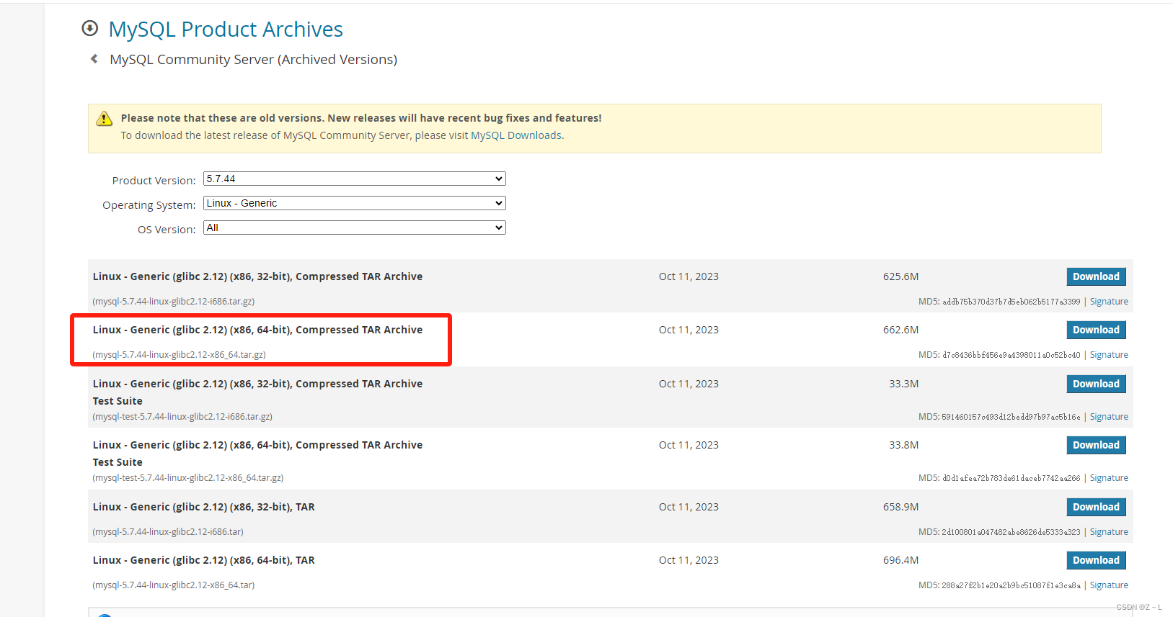Click filename (mysql-5.7.44-linux-glibc2.12-x86_64.tar.gz)
The image size is (1173, 617).
coord(180,355)
